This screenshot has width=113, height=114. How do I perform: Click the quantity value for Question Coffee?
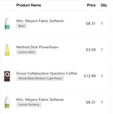tap(102, 76)
